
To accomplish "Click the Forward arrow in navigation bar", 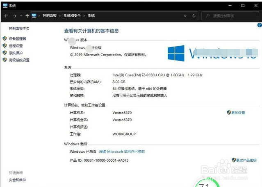I will tap(14, 16).
